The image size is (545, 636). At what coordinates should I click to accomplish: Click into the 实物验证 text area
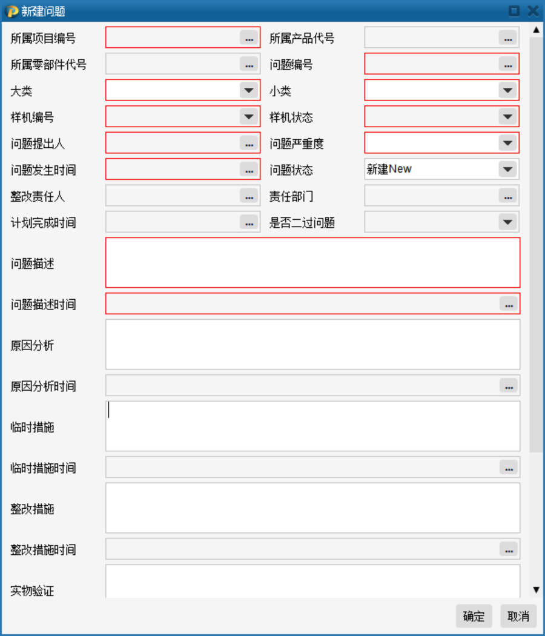312,581
